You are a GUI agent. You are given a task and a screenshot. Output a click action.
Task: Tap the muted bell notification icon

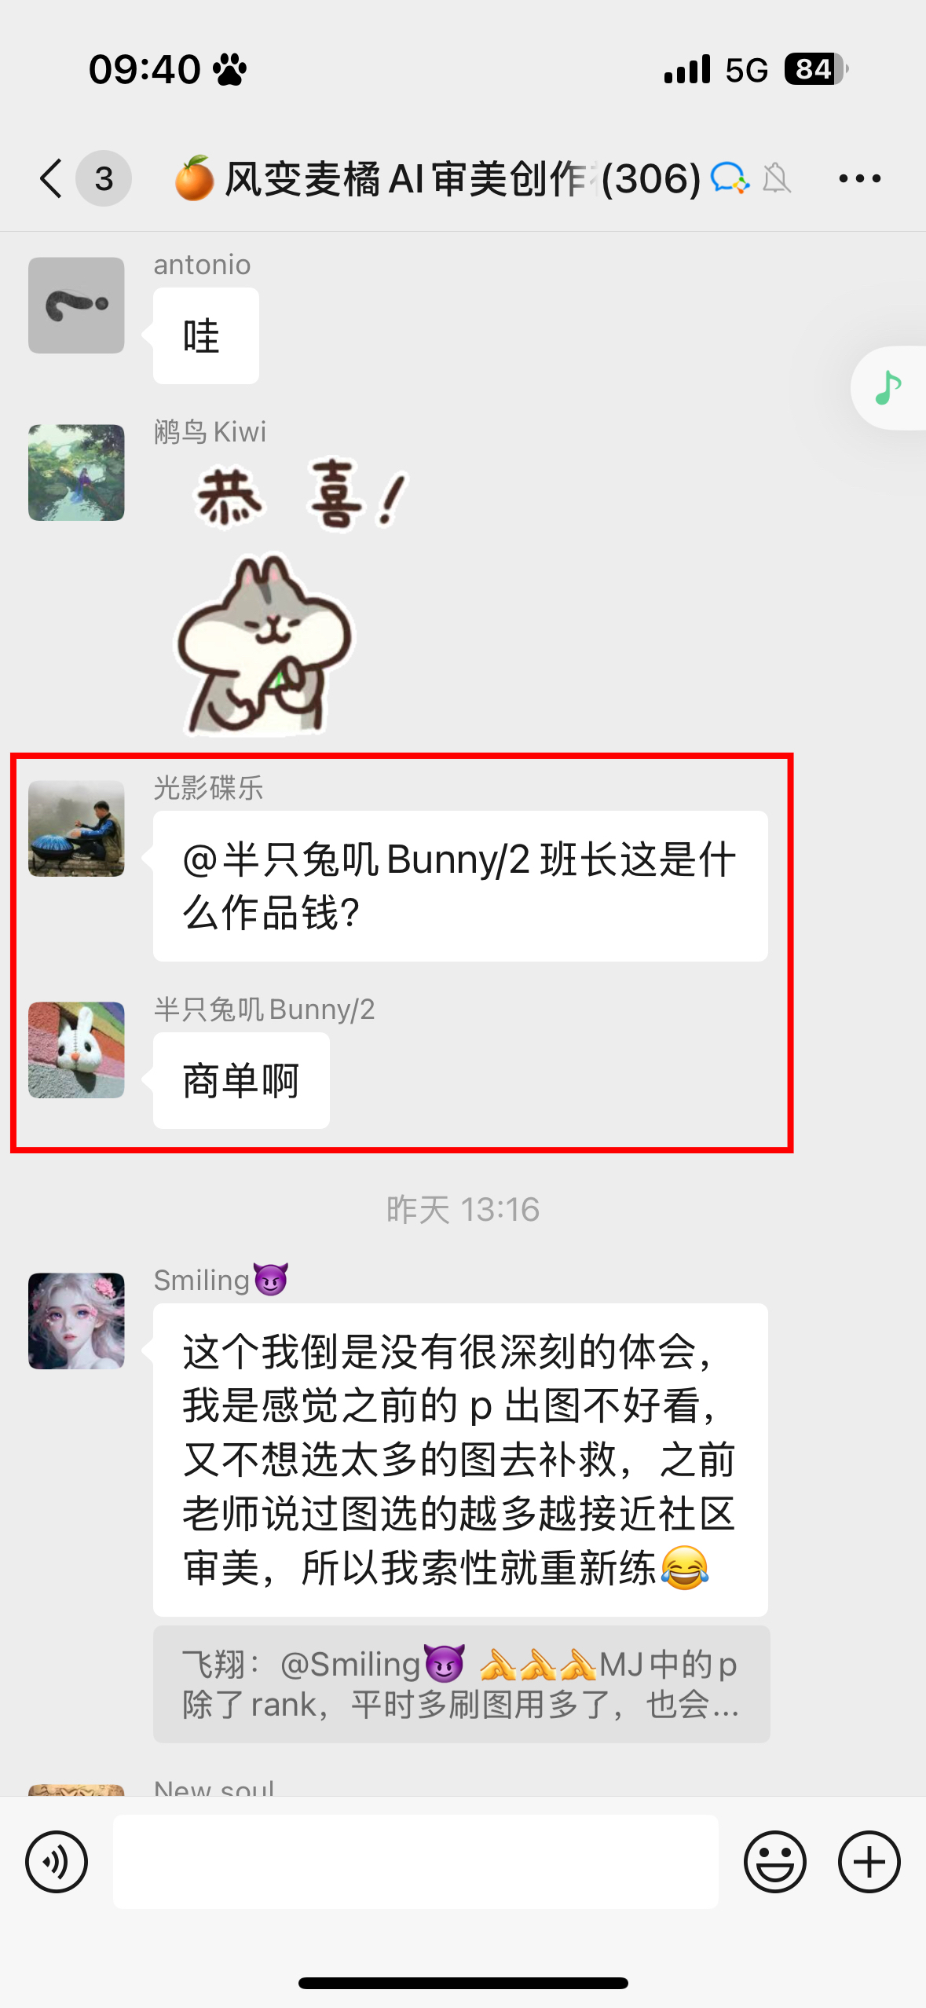[x=776, y=178]
